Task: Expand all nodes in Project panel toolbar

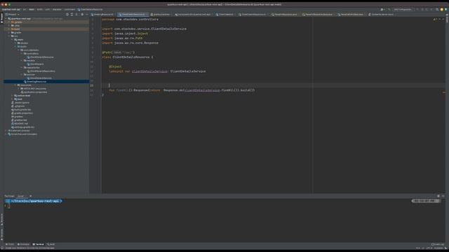Action: (x=72, y=14)
